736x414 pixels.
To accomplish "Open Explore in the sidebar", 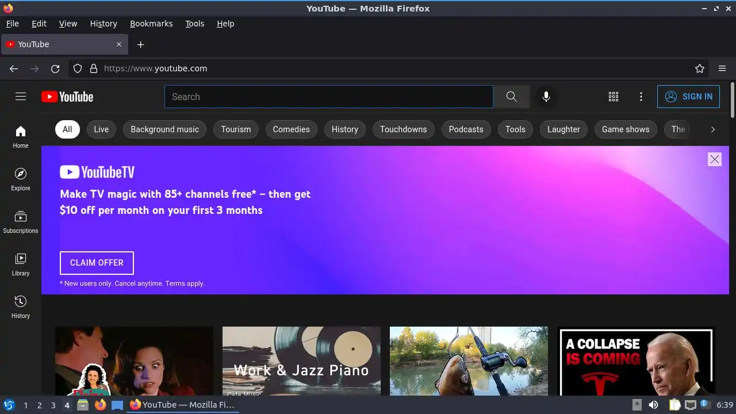I will point(21,179).
